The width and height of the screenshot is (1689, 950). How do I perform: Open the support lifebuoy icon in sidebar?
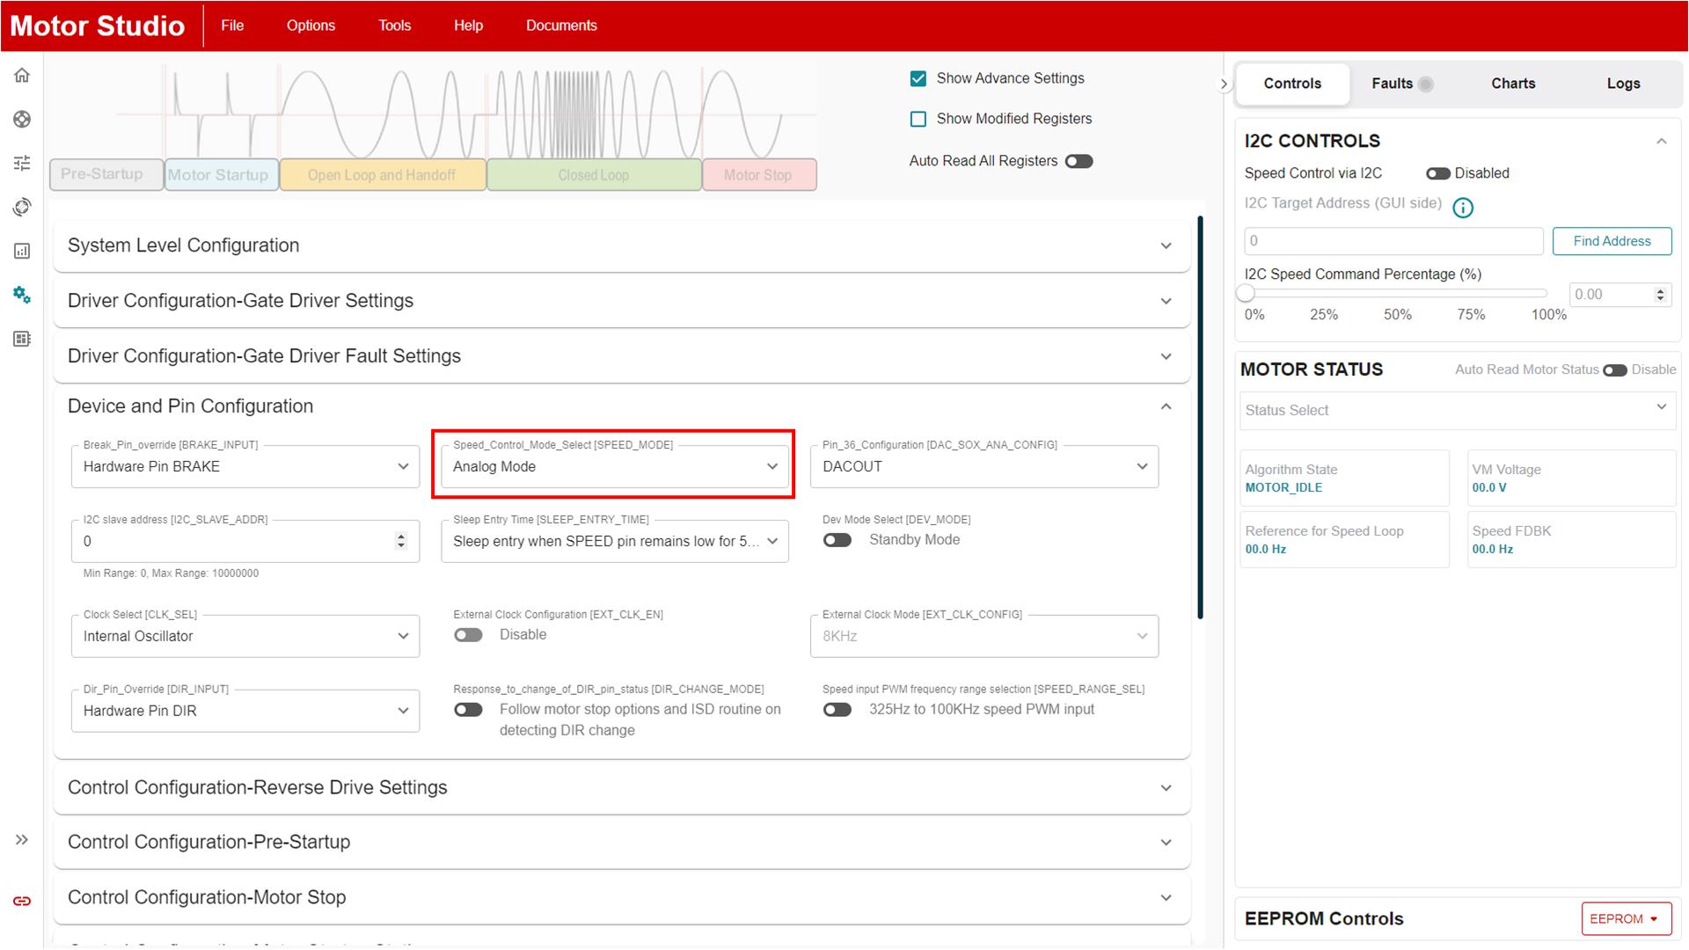click(22, 120)
